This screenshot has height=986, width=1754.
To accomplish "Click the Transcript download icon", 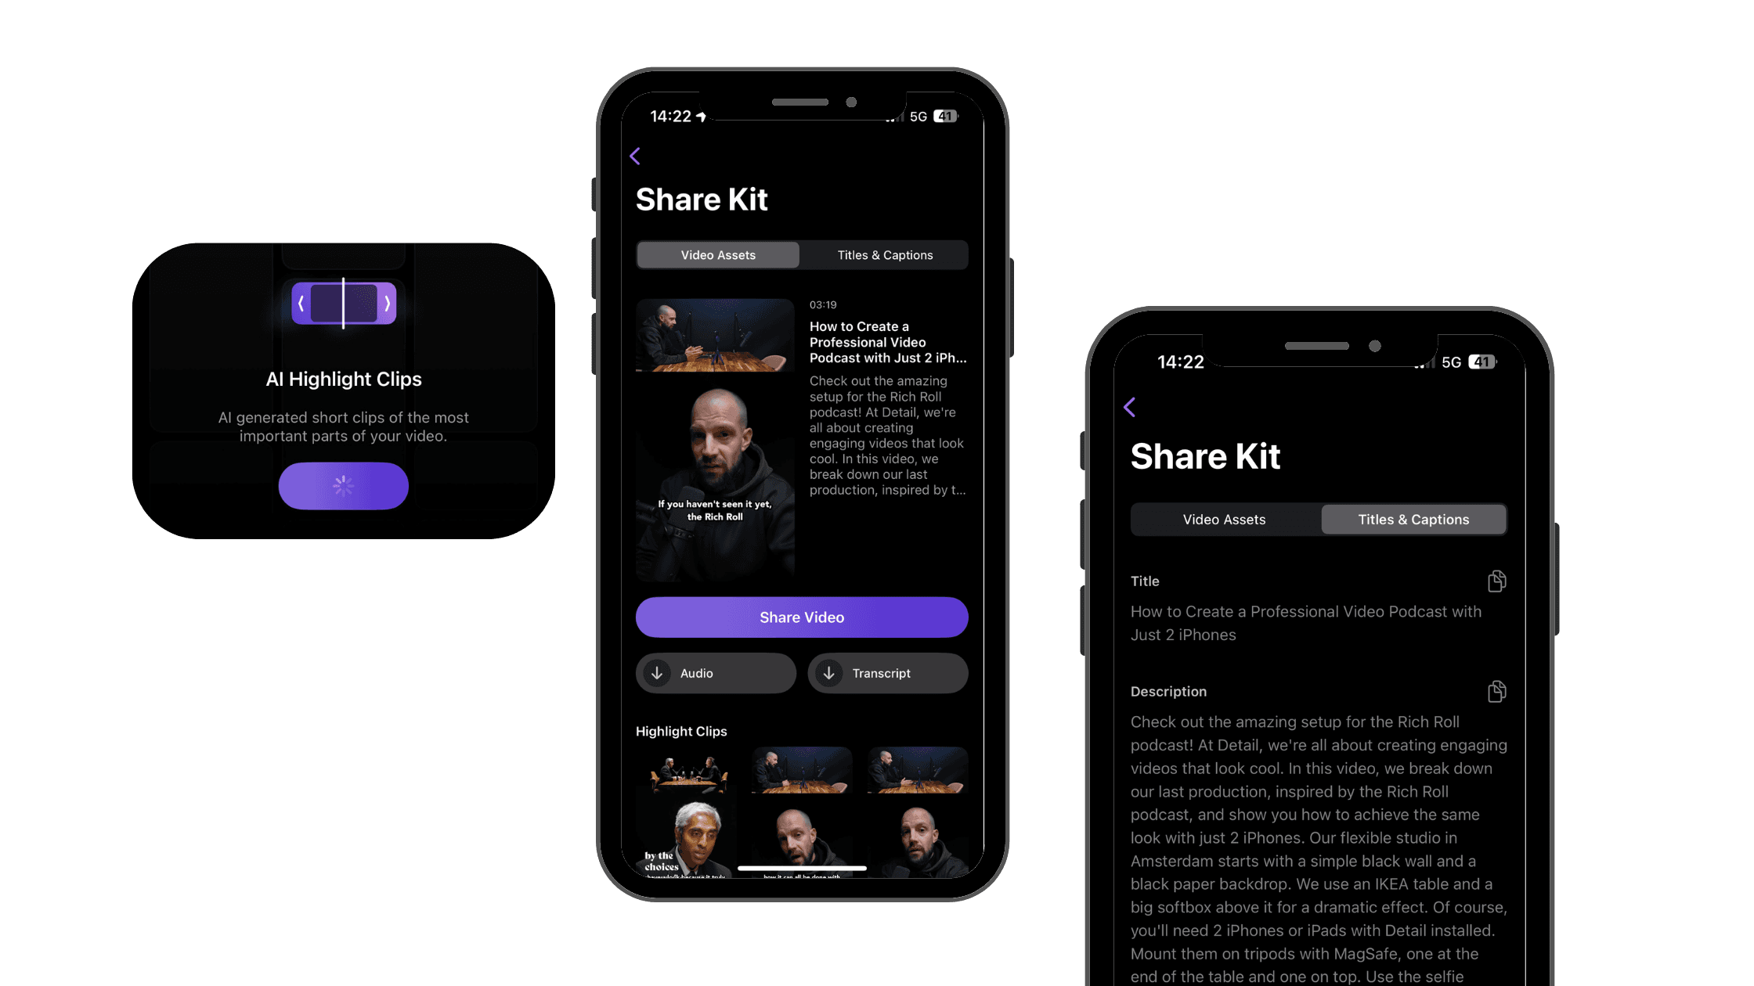I will tap(828, 673).
